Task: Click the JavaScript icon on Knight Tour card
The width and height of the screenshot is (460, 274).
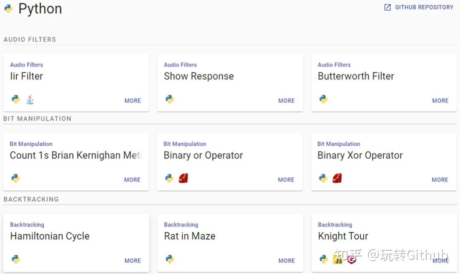Action: pos(338,260)
